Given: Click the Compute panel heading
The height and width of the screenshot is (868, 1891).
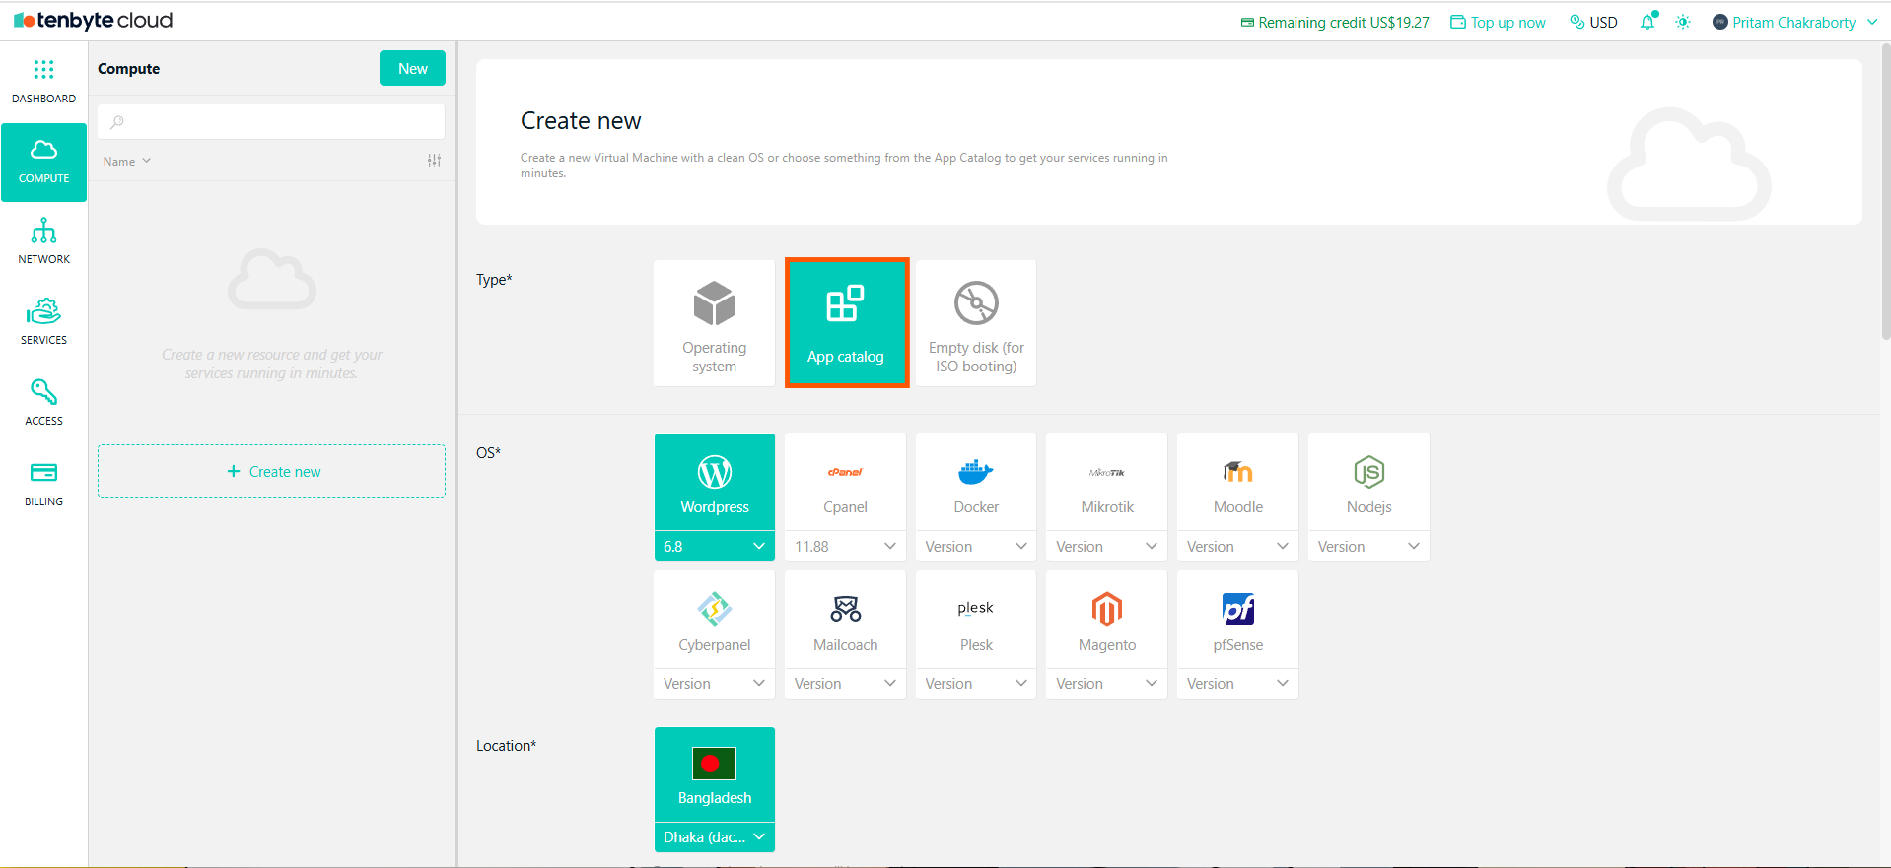Looking at the screenshot, I should pyautogui.click(x=128, y=68).
